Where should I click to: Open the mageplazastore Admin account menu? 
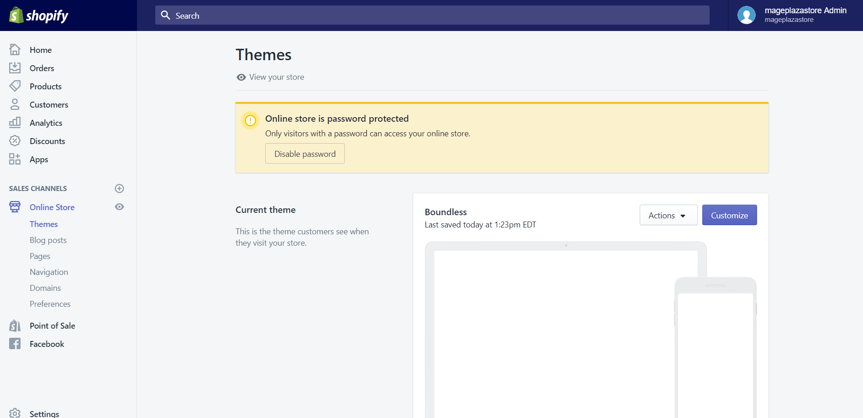(795, 15)
